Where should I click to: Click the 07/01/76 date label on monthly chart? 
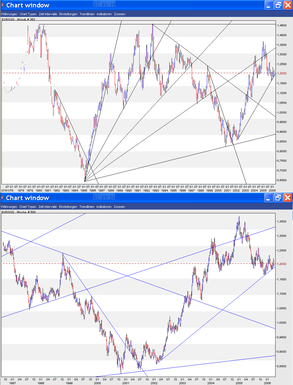[7, 190]
